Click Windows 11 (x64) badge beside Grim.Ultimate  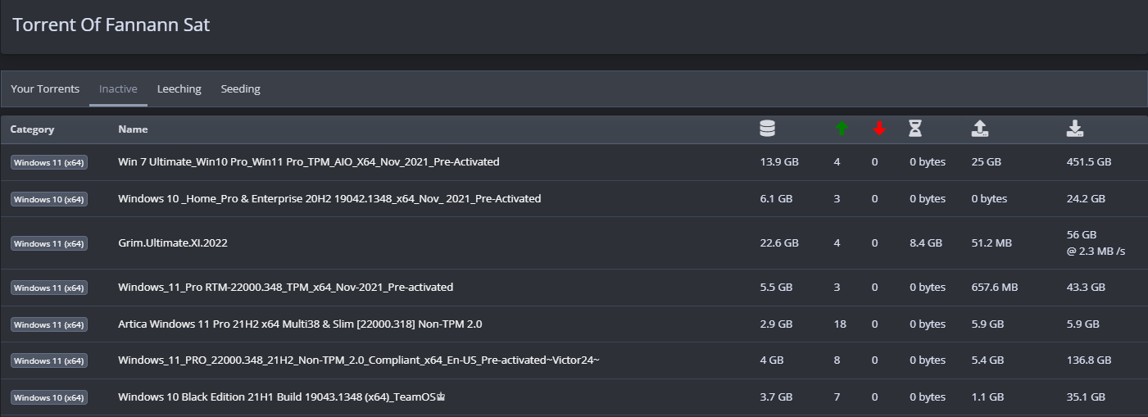(x=49, y=243)
